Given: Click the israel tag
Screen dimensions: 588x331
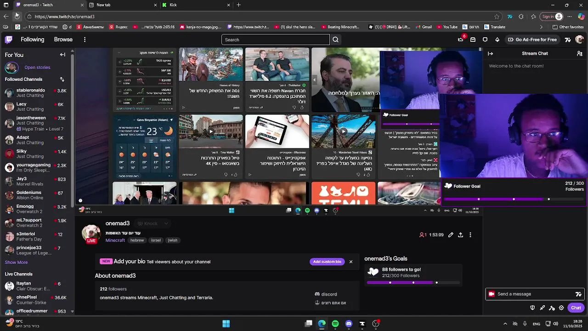Looking at the screenshot, I should [156, 240].
